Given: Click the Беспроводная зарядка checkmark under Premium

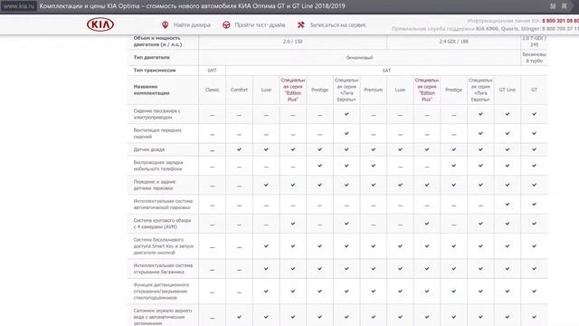Looking at the screenshot, I should tap(374, 165).
